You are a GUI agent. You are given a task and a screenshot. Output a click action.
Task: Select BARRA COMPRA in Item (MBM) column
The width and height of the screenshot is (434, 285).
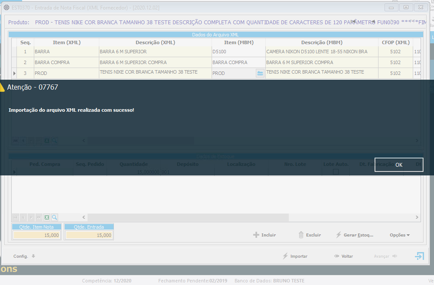[238, 62]
